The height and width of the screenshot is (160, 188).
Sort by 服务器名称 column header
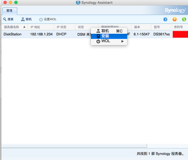(x=15, y=27)
